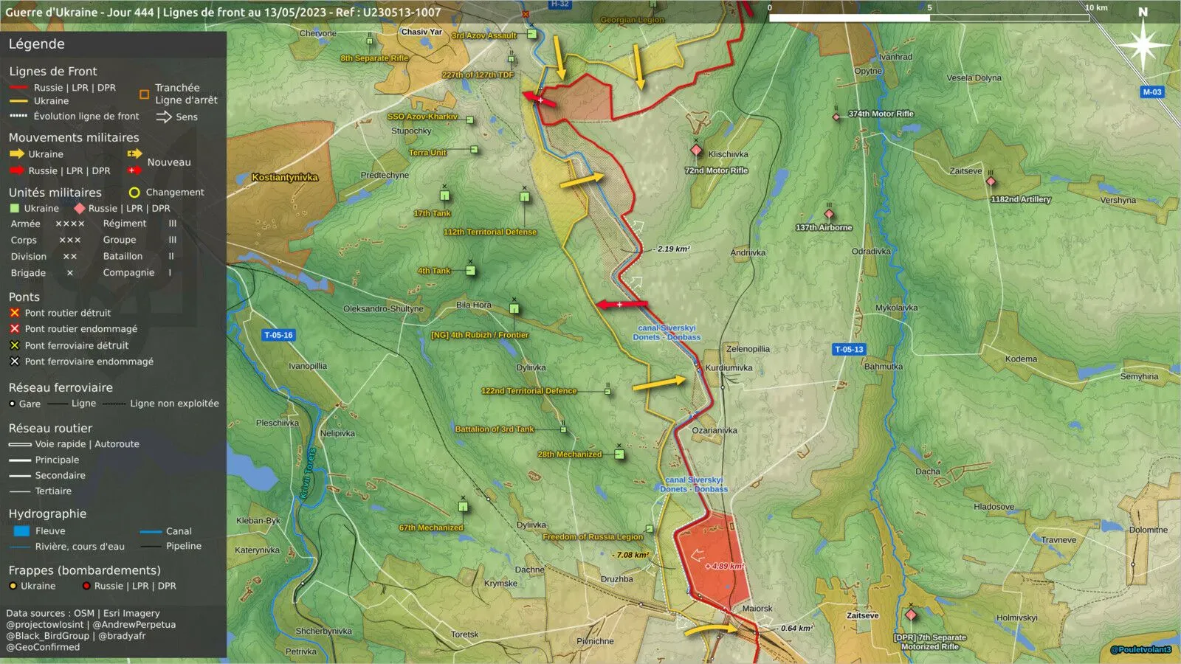This screenshot has width=1181, height=664.
Task: Click the red +4.89 km² captured zone
Action: (x=713, y=558)
